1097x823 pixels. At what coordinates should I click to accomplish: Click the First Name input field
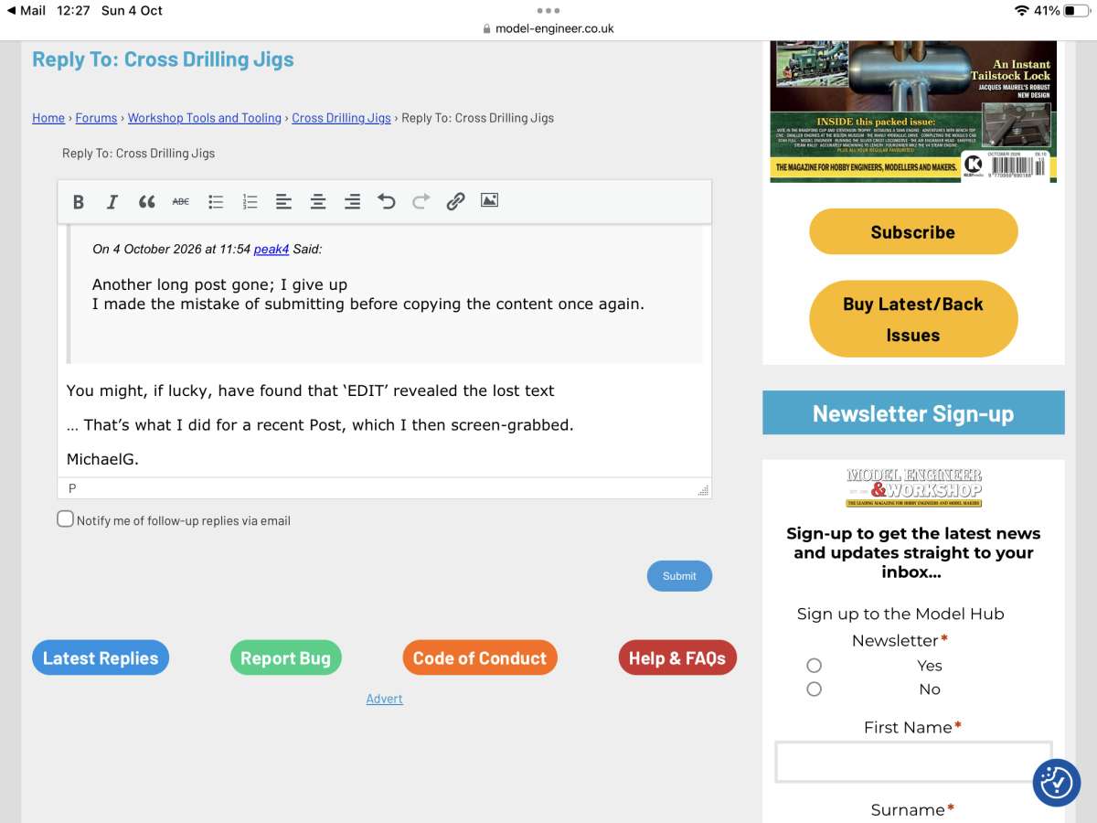click(914, 762)
